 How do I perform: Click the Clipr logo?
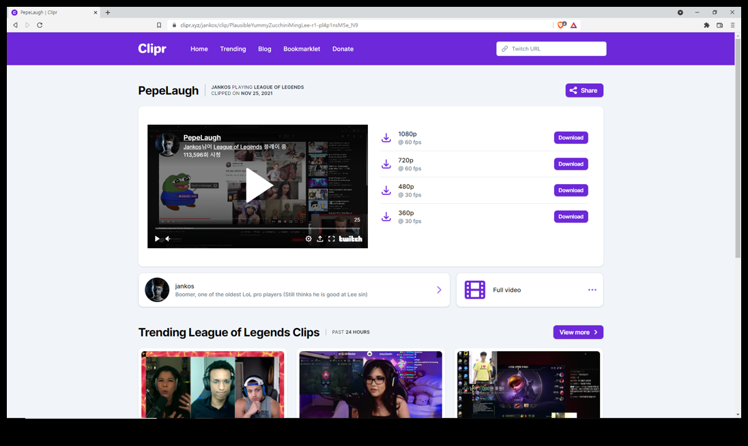[x=152, y=48]
